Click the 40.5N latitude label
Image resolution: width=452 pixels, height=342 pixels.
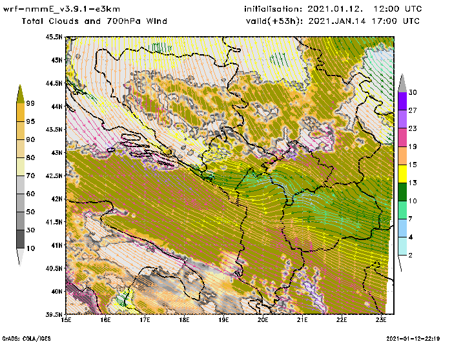54,268
